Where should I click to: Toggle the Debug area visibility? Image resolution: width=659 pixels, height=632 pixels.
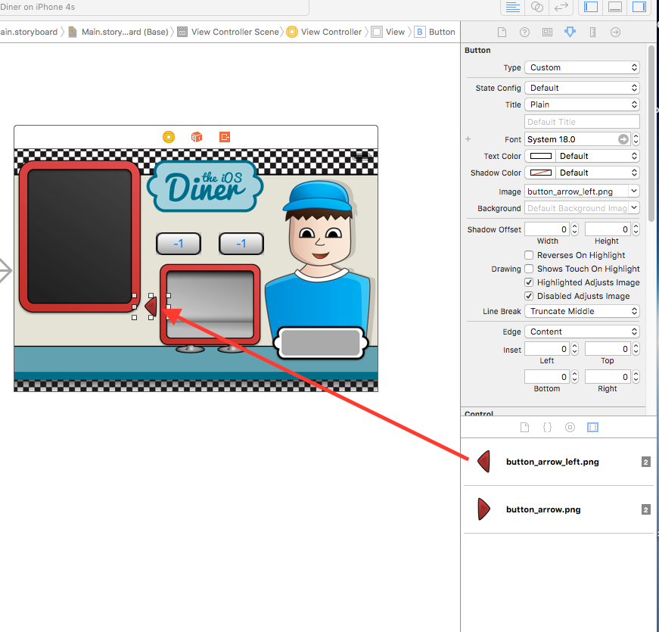[x=615, y=7]
